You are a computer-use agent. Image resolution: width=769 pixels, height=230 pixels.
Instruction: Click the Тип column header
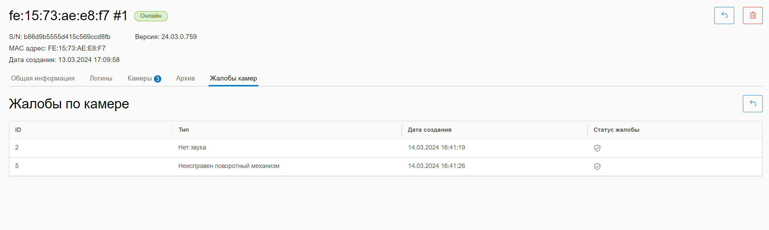184,130
